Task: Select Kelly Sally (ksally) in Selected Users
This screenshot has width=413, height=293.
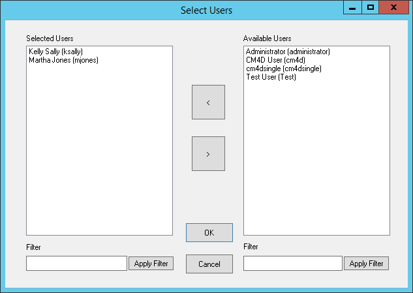Action: tap(55, 51)
